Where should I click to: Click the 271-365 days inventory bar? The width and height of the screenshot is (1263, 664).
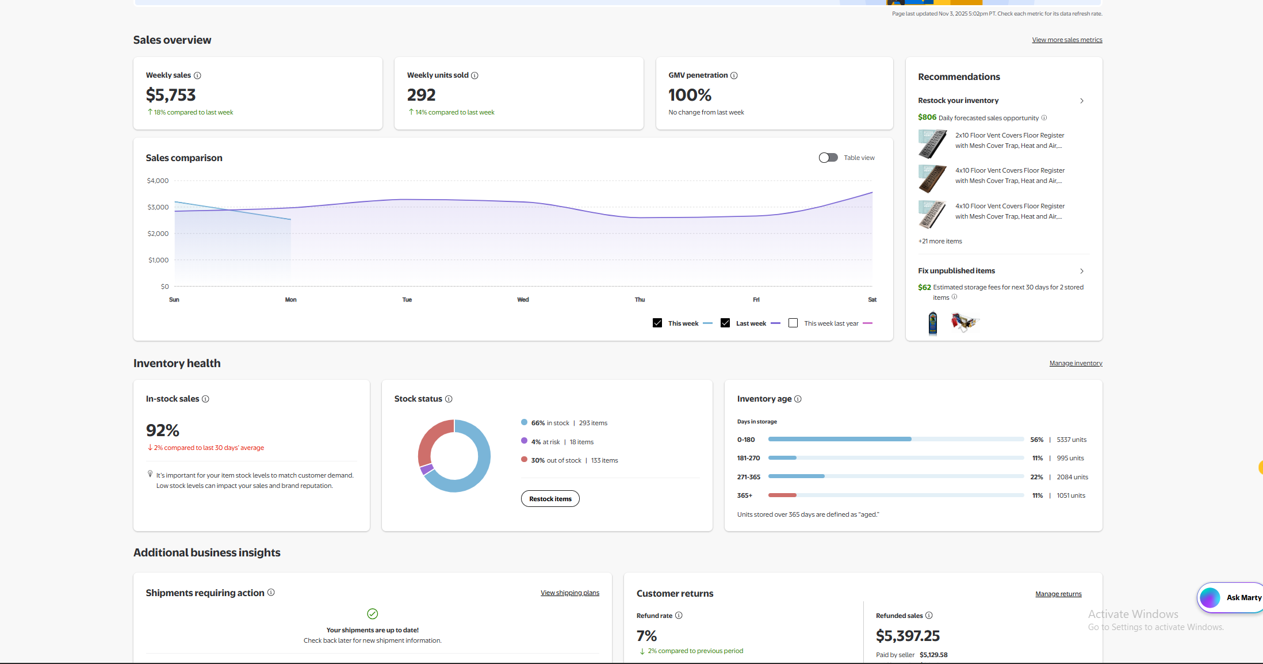(x=896, y=476)
